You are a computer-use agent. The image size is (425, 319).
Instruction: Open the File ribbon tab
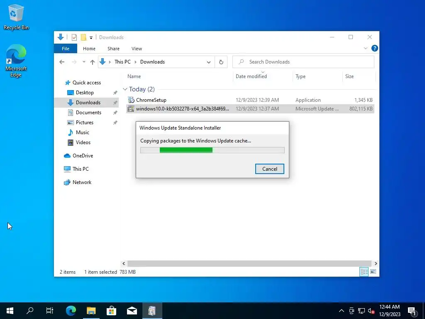tap(65, 49)
